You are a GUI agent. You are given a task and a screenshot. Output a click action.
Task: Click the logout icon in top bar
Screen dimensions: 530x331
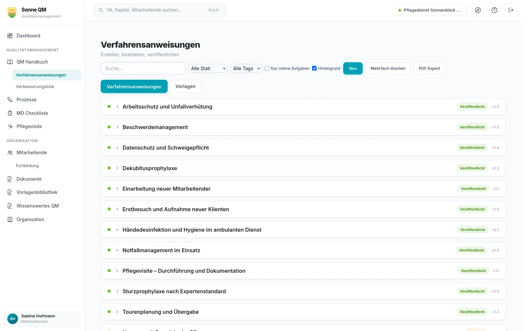511,10
